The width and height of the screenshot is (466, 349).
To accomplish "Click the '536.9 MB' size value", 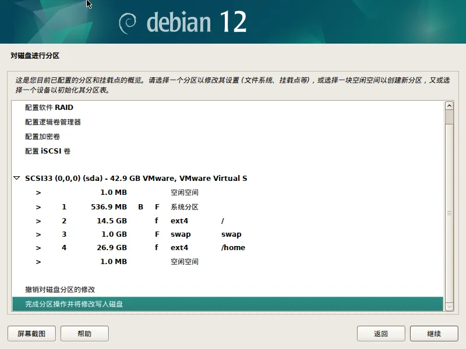I will (x=109, y=207).
